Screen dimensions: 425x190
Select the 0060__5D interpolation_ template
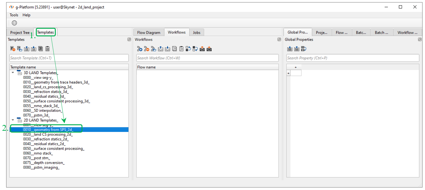(43, 111)
